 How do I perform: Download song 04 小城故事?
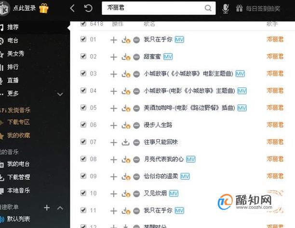pos(126,91)
